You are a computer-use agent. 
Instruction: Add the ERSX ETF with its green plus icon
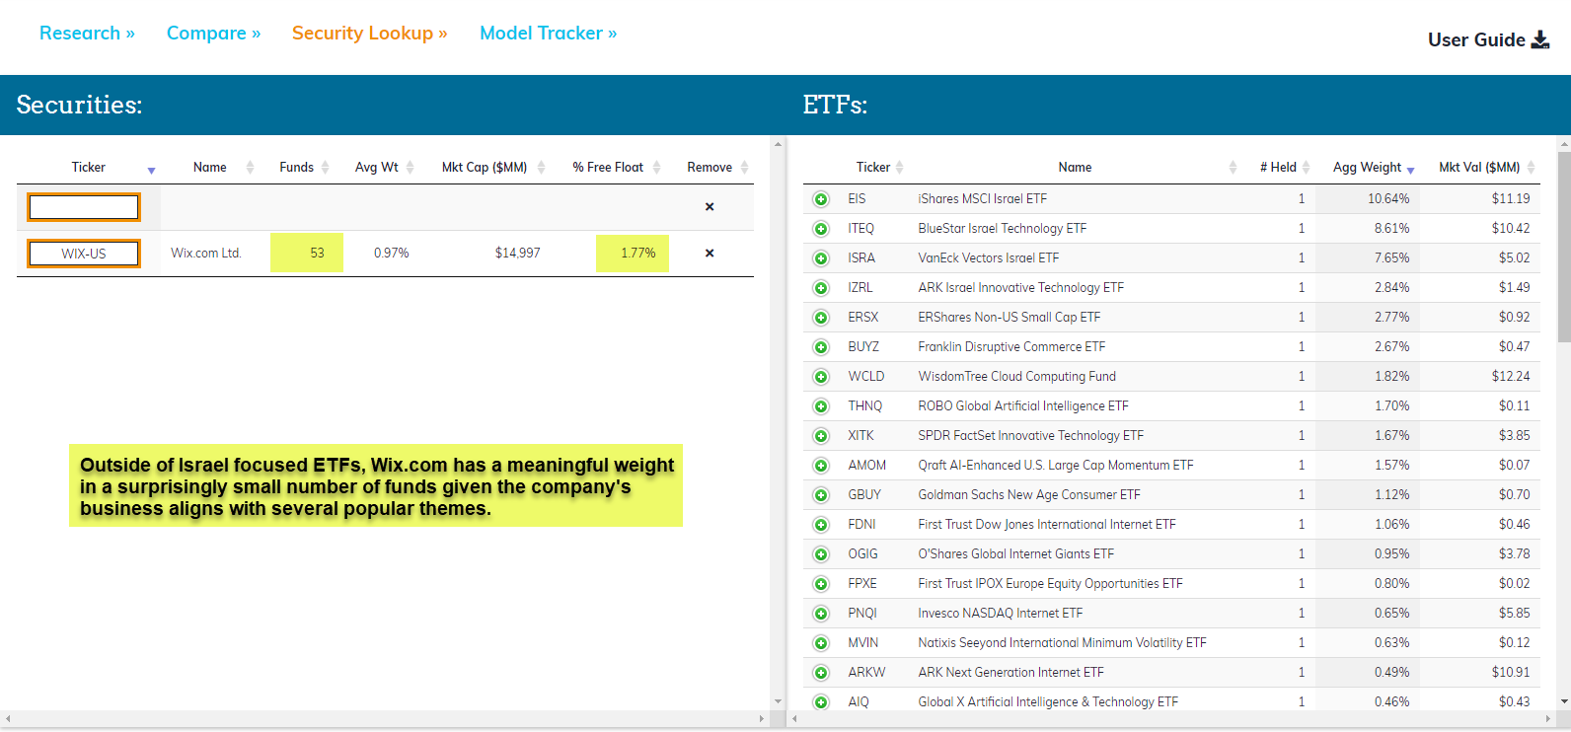coord(821,318)
